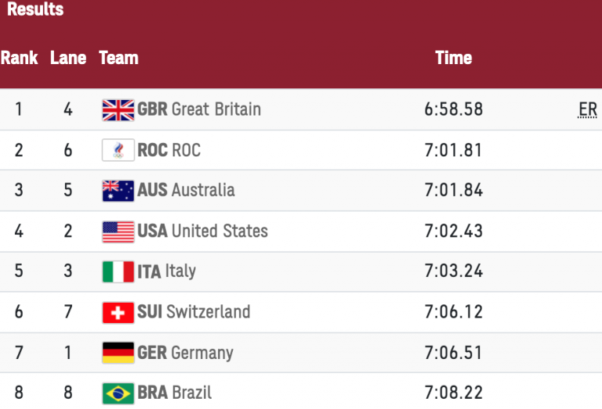Screen dimensions: 602x409
Task: Click the Brazil flag icon
Action: pos(118,393)
